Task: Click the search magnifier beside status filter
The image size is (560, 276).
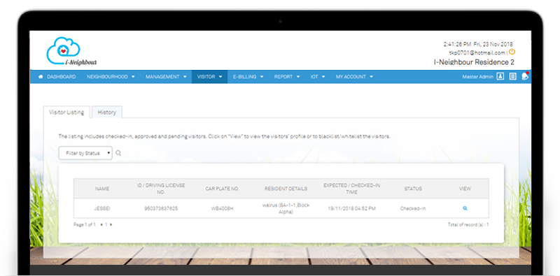Action: pyautogui.click(x=118, y=153)
